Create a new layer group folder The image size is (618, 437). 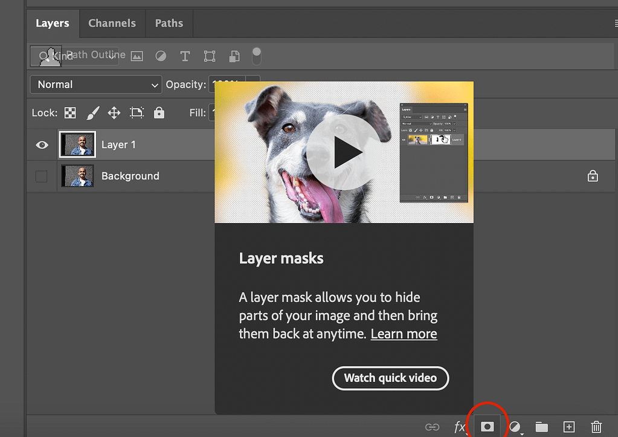tap(541, 427)
